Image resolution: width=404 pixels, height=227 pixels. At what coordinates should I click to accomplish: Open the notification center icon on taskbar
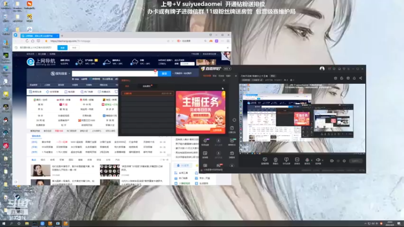click(x=398, y=223)
